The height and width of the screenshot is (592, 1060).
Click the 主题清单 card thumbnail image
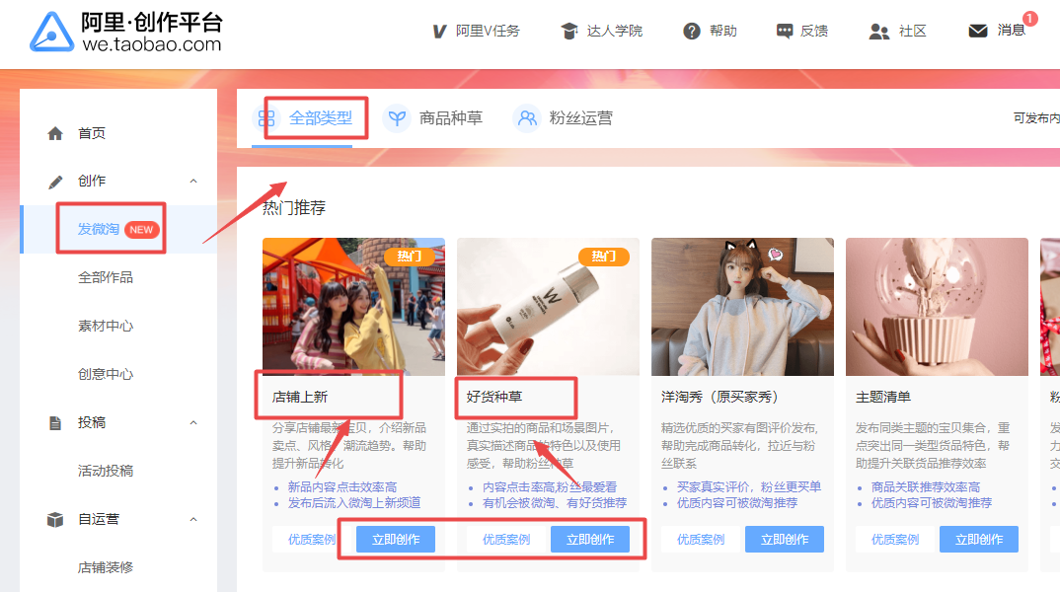[937, 307]
